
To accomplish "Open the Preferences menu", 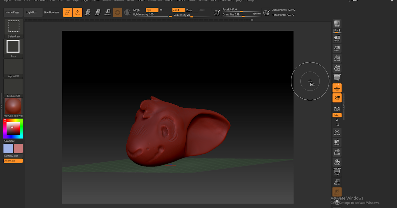I will pos(155,0).
